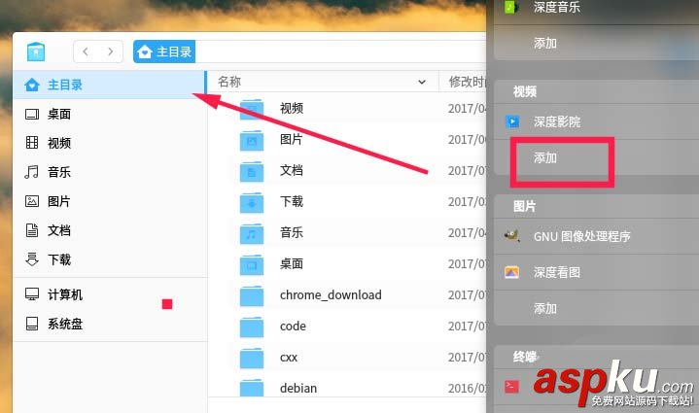Open 文档 in the sidebar
699x413 pixels.
coord(110,230)
